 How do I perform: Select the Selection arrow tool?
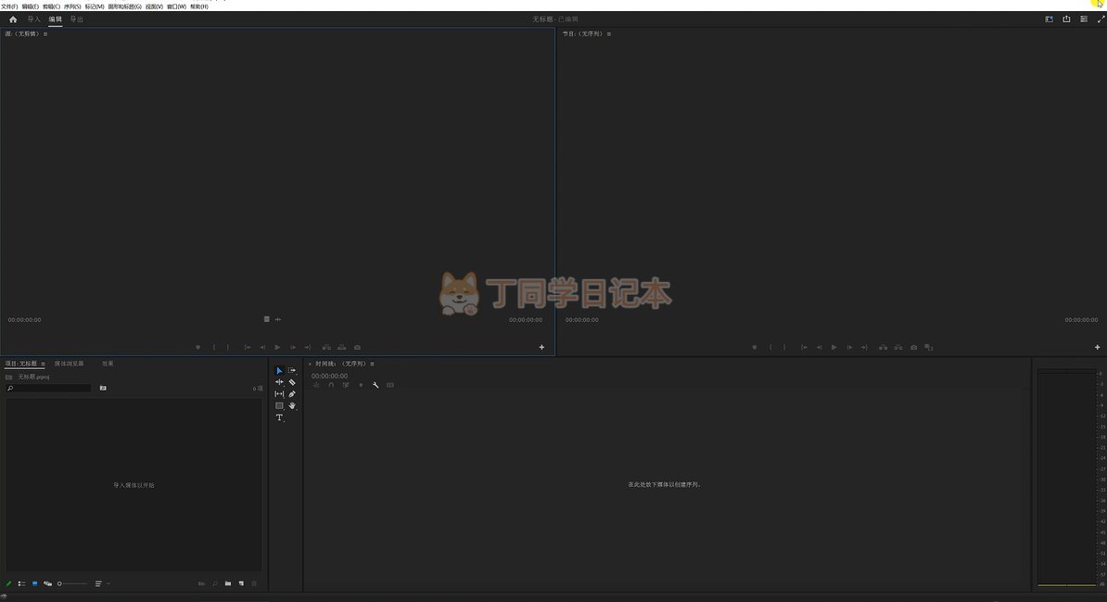coord(279,371)
